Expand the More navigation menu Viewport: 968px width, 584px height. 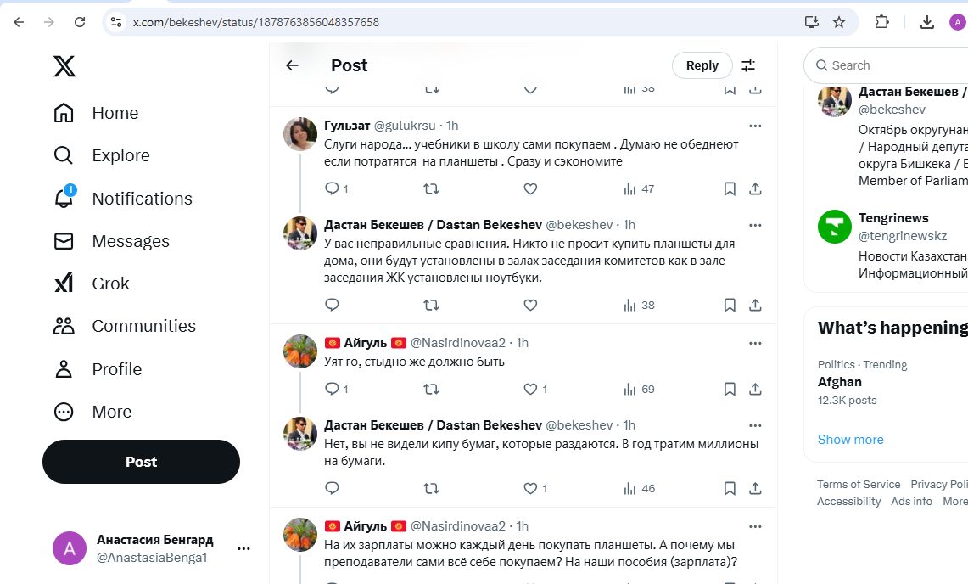pos(92,412)
